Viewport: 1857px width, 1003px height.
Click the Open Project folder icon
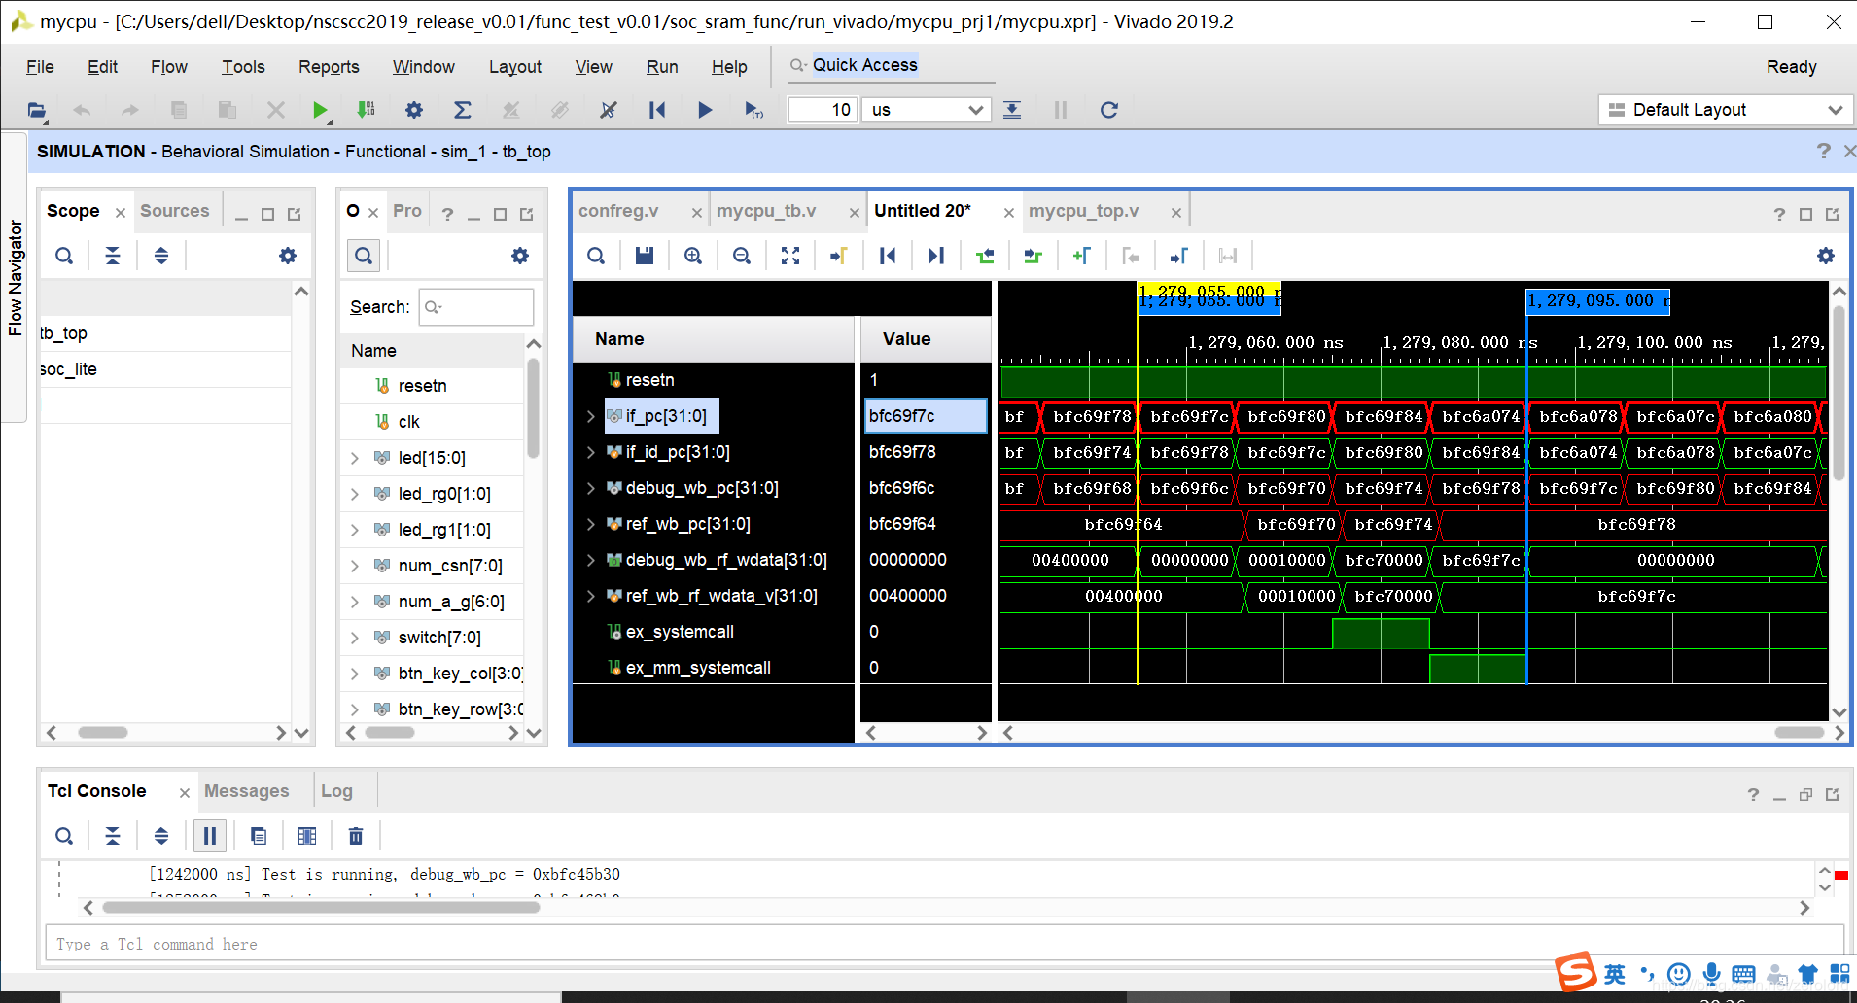point(37,110)
